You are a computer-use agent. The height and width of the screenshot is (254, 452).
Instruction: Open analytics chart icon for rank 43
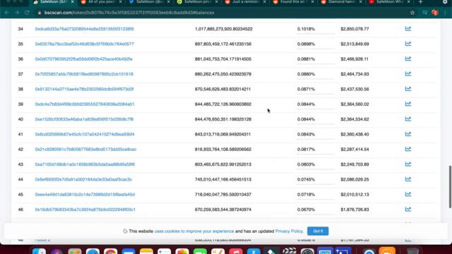pos(408,164)
